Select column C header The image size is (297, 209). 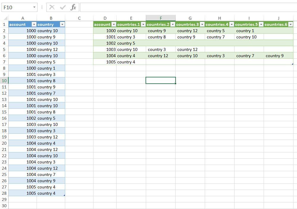[79, 18]
